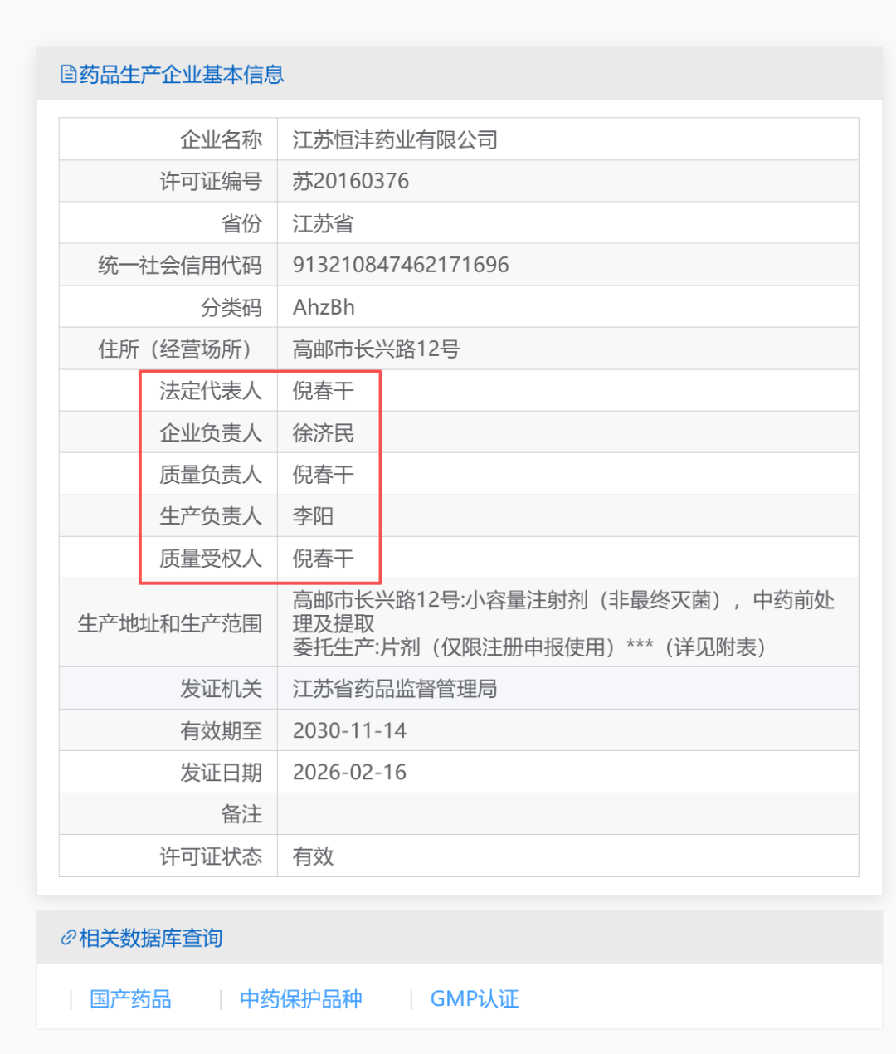Click the document icon beside 药品生产企业基本信息

(68, 75)
